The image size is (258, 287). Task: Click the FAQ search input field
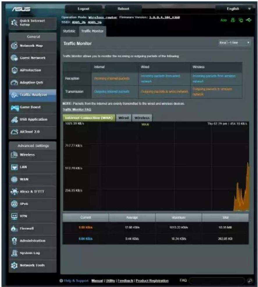(217, 280)
